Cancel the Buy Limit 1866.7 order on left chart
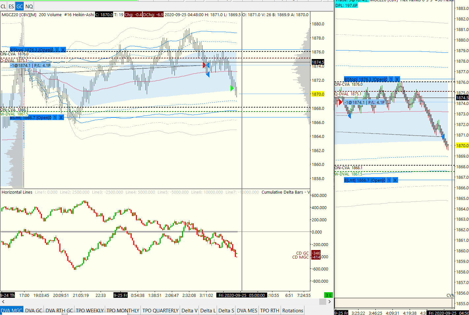 [61, 118]
